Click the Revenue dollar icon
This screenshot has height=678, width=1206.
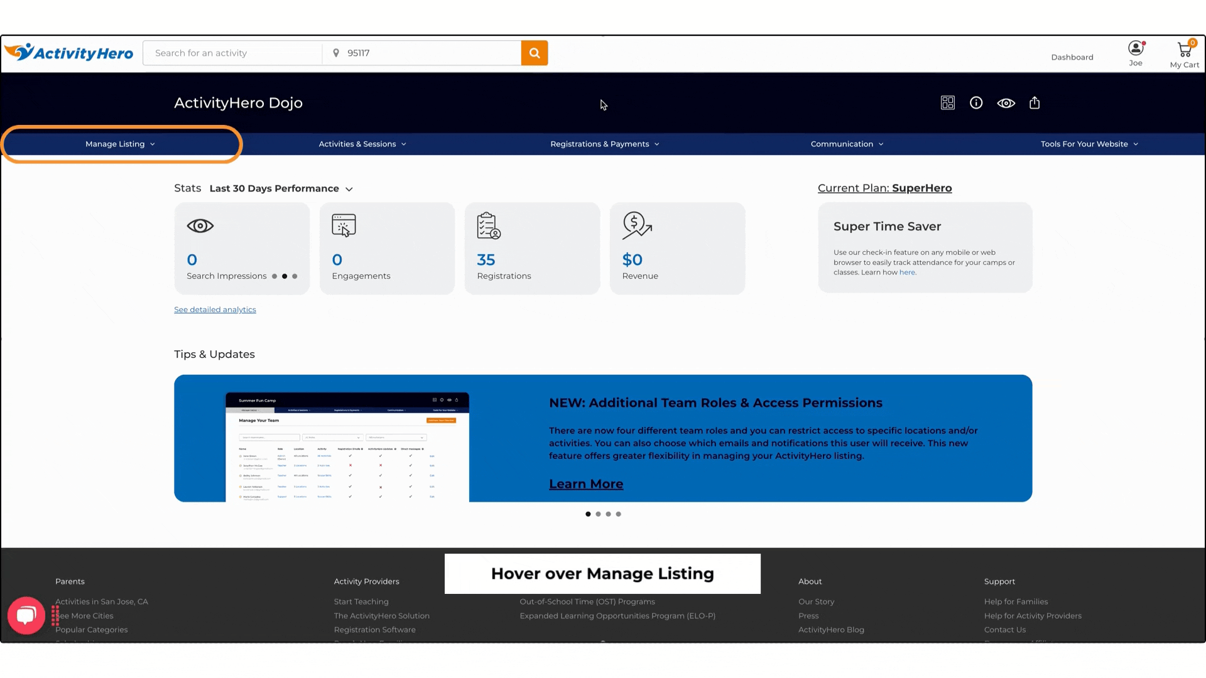636,225
